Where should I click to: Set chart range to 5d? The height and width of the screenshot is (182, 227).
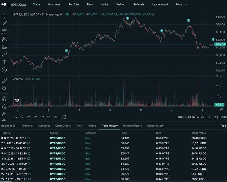[48, 117]
